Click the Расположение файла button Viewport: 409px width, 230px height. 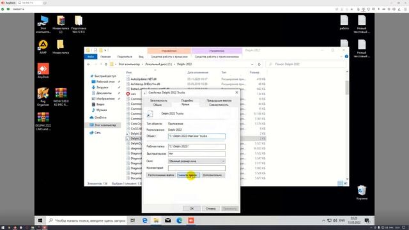click(x=160, y=175)
